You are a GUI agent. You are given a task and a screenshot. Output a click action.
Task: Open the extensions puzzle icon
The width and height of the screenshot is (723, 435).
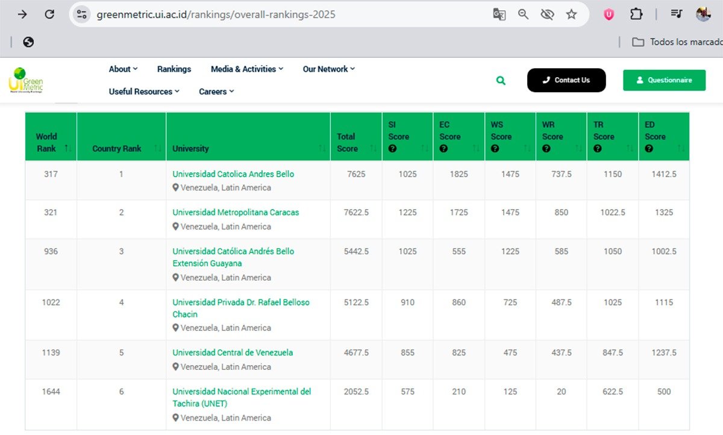[x=636, y=14]
